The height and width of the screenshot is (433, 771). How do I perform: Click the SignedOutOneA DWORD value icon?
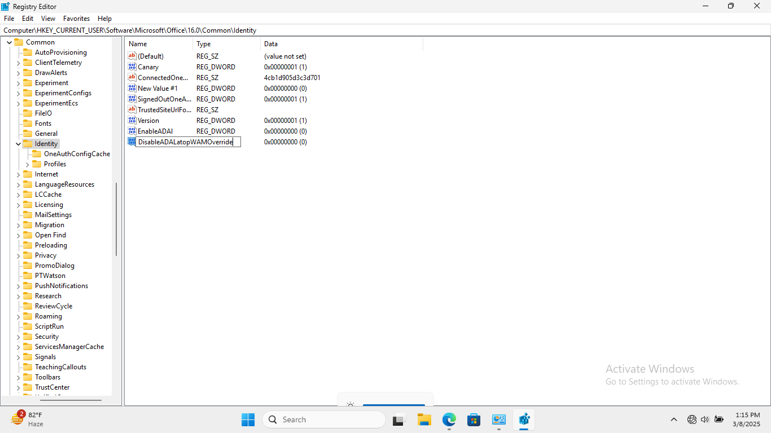[132, 99]
